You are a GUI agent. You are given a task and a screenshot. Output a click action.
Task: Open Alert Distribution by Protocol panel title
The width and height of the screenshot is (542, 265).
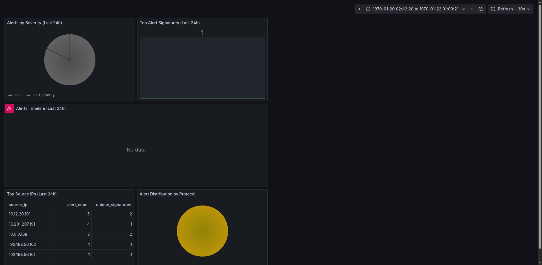pyautogui.click(x=167, y=194)
